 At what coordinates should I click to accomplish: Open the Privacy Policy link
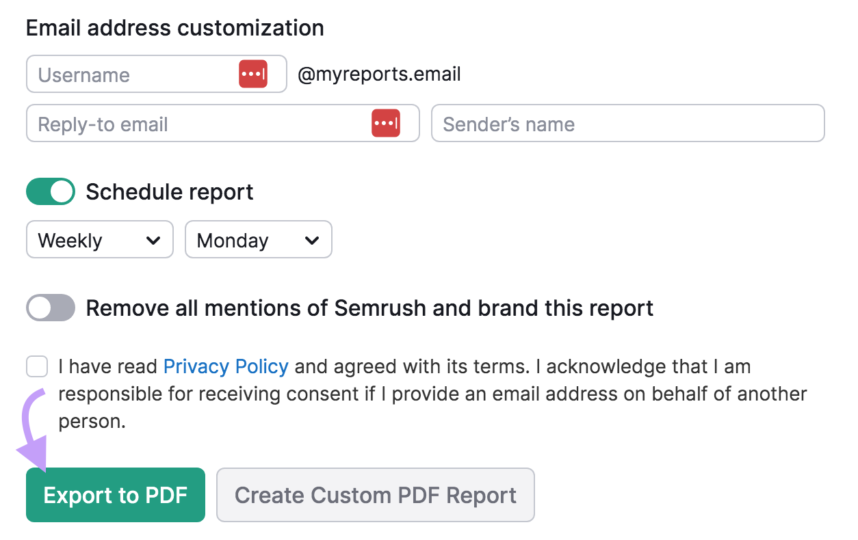coord(226,366)
